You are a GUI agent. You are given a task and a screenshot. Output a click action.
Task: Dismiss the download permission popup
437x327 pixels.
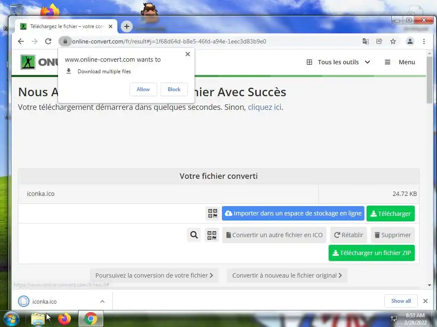pos(188,54)
